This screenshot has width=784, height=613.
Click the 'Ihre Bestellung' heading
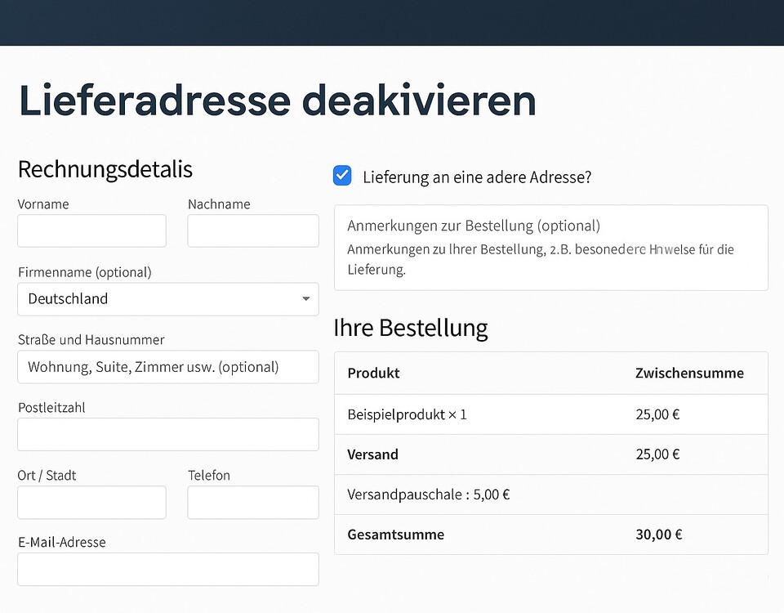(411, 328)
